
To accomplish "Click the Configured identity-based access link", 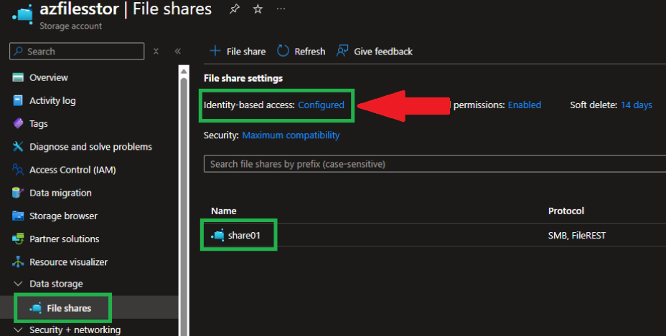I will (x=321, y=105).
